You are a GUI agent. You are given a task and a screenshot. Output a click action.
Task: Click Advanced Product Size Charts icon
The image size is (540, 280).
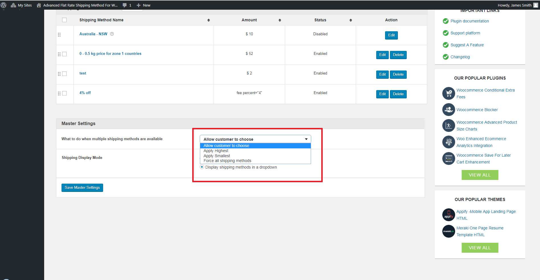449,125
